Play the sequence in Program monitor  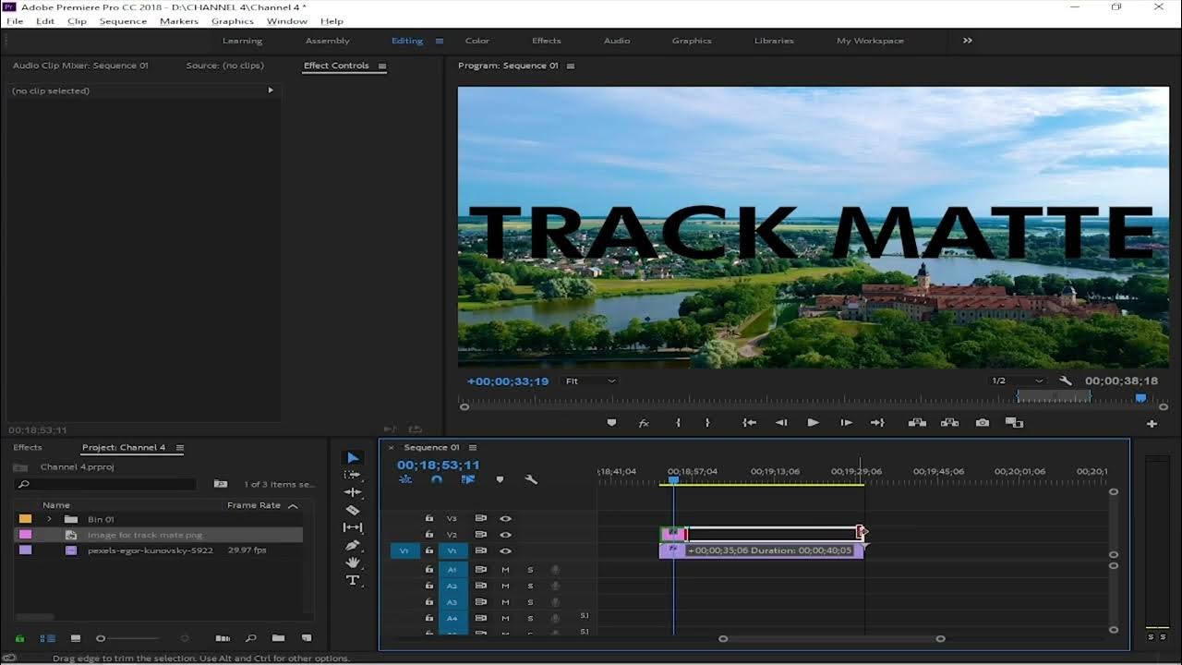(x=813, y=422)
